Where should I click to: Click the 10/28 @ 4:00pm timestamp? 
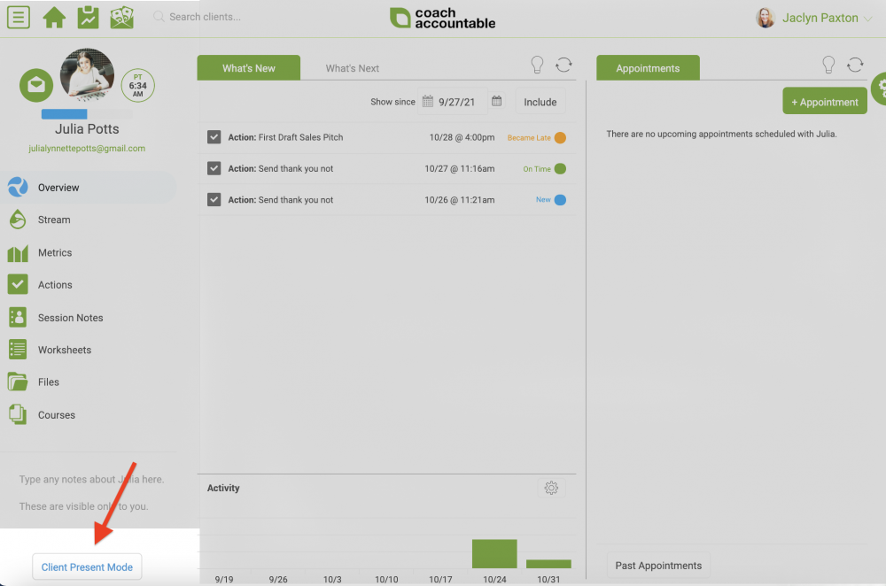pyautogui.click(x=462, y=137)
